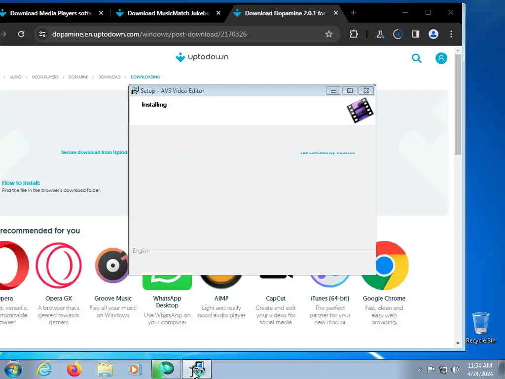Open the AIMP title link
The image size is (505, 379).
pyautogui.click(x=221, y=299)
